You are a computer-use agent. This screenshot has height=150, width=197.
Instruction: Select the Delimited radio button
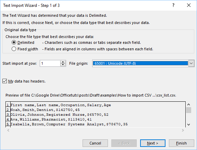pyautogui.click(x=14, y=42)
